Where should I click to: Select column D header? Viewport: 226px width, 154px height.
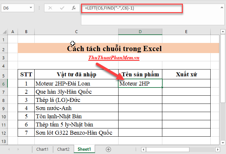point(140,31)
